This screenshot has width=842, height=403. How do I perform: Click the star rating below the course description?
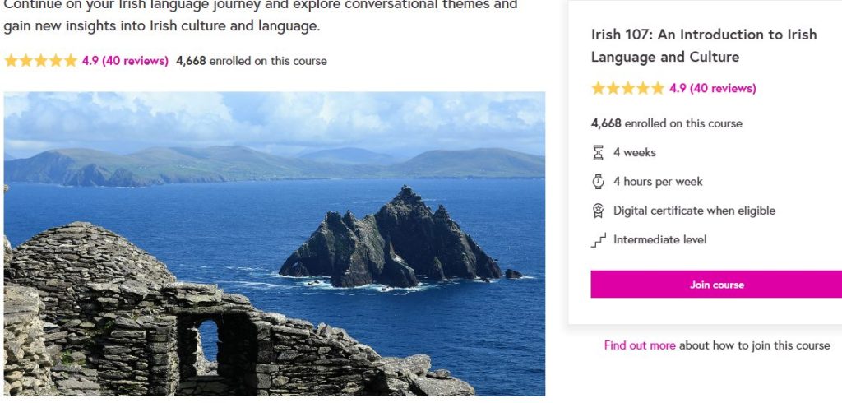pos(40,60)
